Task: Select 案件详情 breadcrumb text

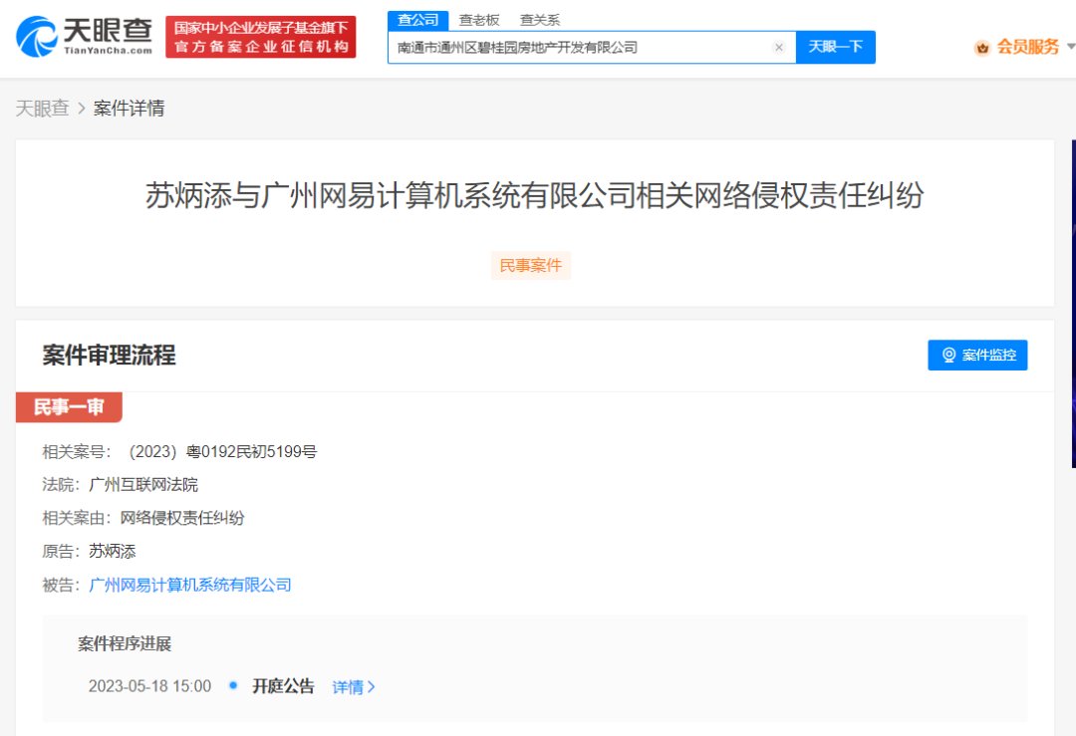Action: pyautogui.click(x=129, y=109)
